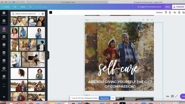Select the 'self-care' script text on canvas
Image resolution: width=185 pixels, height=104 pixels.
pos(119,68)
